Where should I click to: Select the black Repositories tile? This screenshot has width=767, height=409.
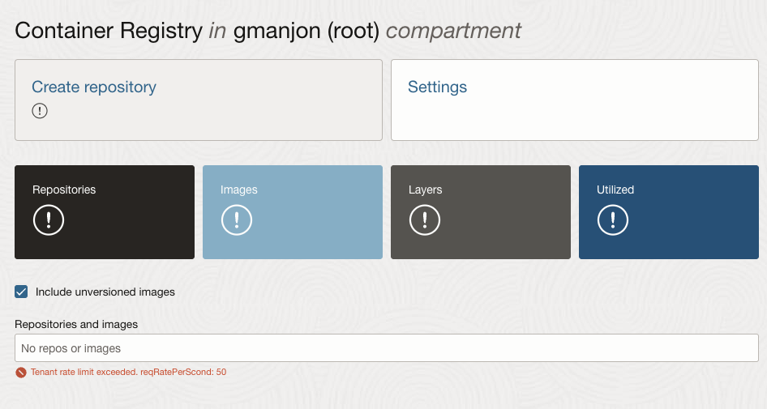[x=105, y=212]
